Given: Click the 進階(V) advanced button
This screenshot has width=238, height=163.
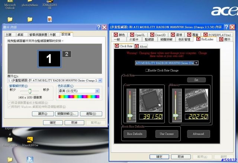Looking at the screenshot, I should click(91, 114).
